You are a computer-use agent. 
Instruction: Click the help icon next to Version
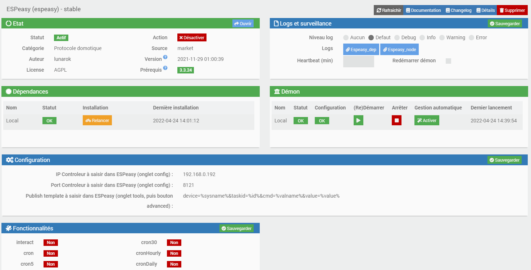coord(165,57)
